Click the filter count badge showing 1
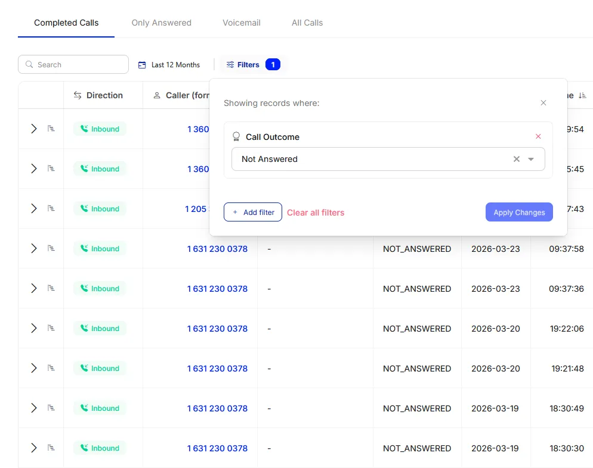Image resolution: width=593 pixels, height=468 pixels. click(273, 64)
